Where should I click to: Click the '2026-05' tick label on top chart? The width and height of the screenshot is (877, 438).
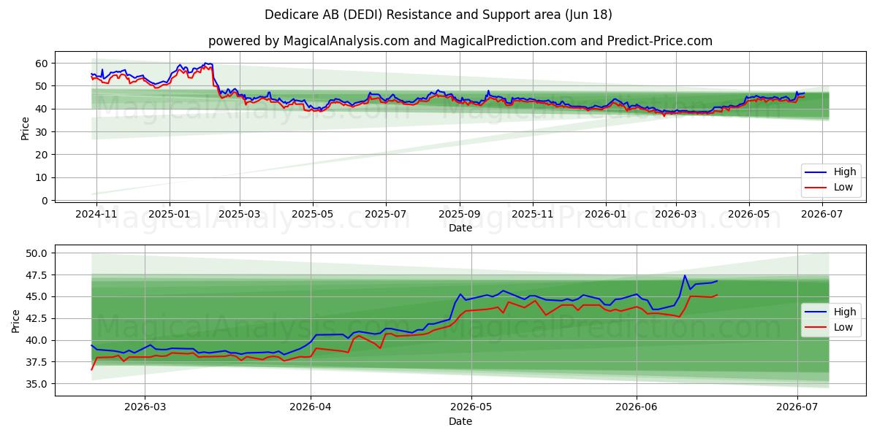click(x=749, y=215)
